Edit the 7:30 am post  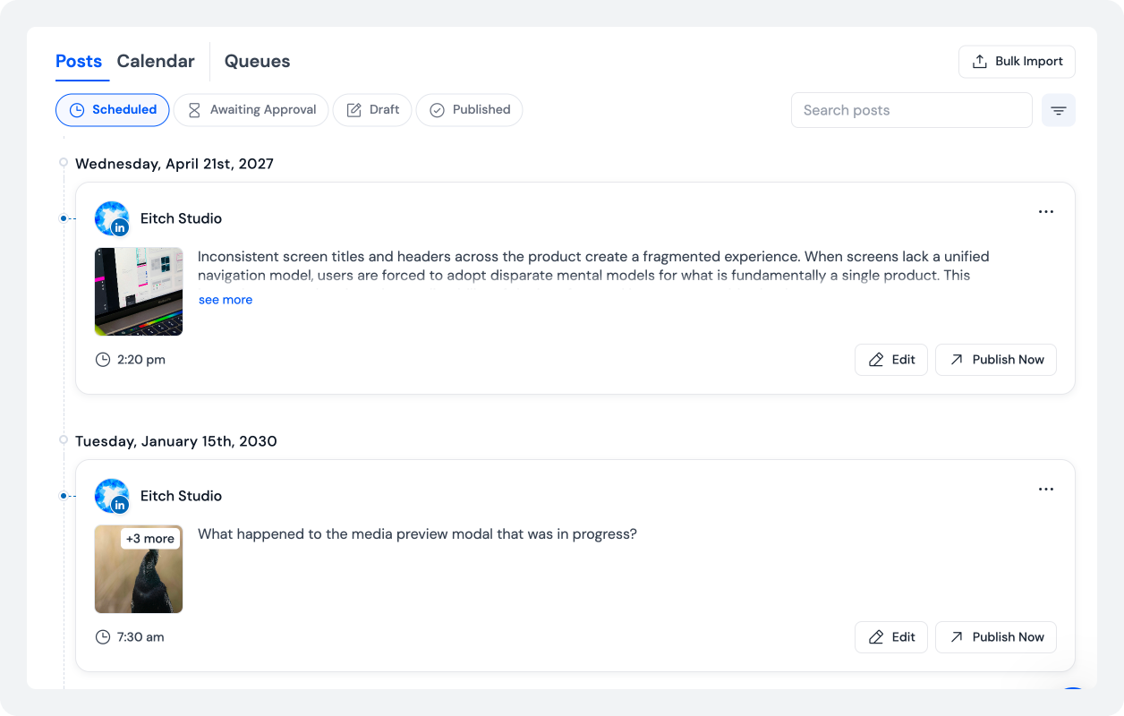[891, 637]
